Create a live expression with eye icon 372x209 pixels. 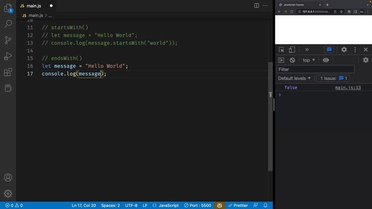coord(325,60)
